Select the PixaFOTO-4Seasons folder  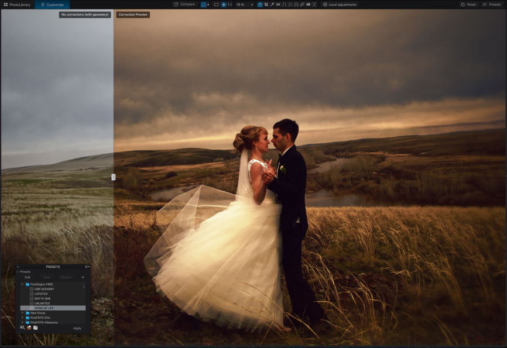point(42,322)
